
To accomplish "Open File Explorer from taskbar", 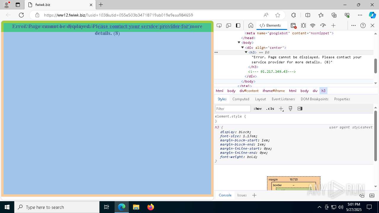I will click(136, 207).
